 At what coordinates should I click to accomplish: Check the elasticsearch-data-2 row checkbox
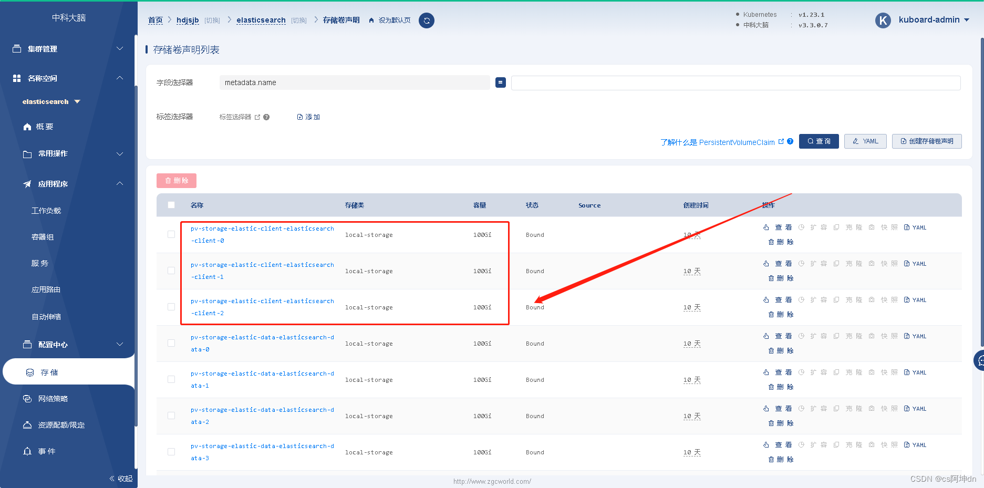tap(171, 416)
